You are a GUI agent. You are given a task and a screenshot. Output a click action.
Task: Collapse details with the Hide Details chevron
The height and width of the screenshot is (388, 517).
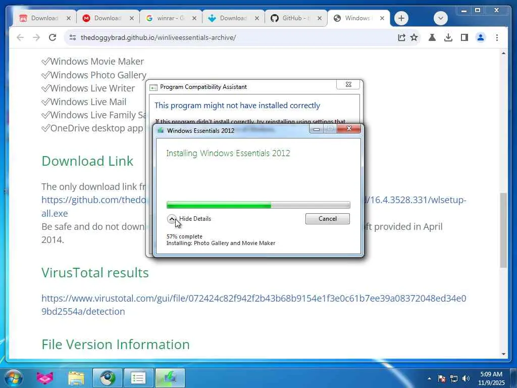point(172,219)
